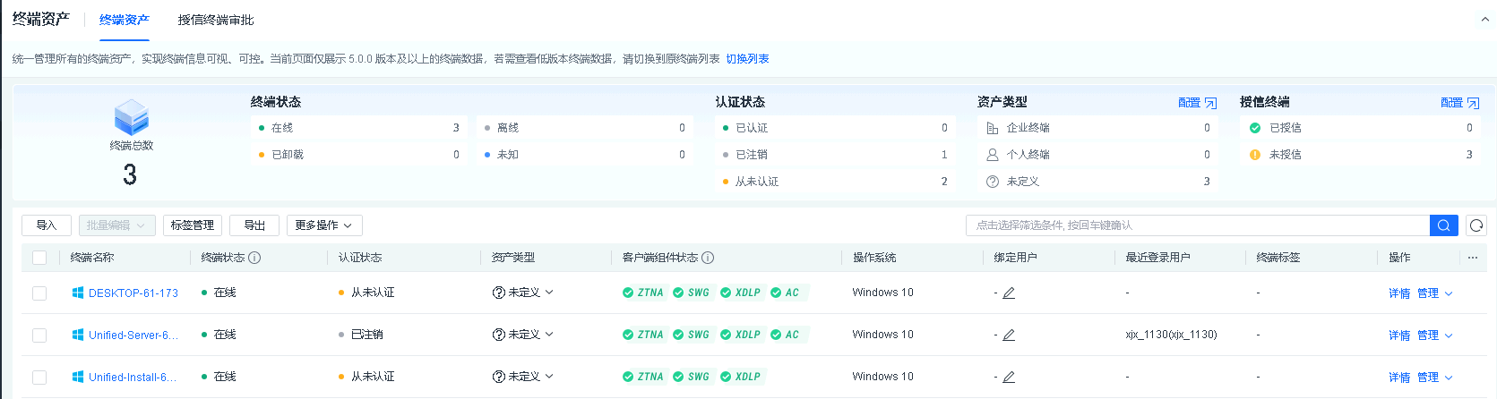Screen dimensions: 1497x399
Task: Filter by 离线 terminal status
Action: click(x=584, y=128)
